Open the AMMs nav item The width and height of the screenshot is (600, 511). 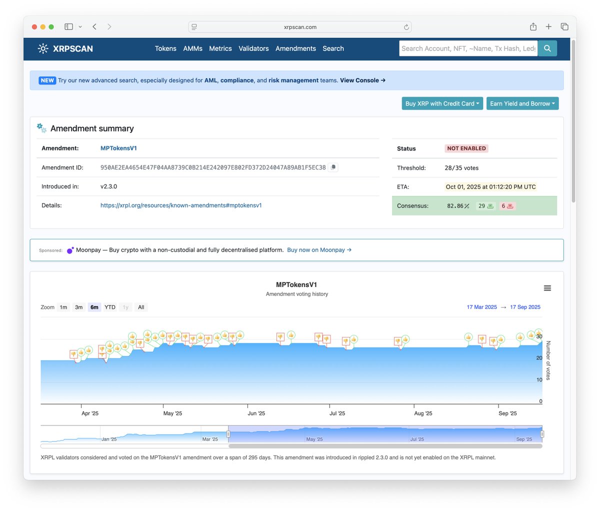pos(192,48)
